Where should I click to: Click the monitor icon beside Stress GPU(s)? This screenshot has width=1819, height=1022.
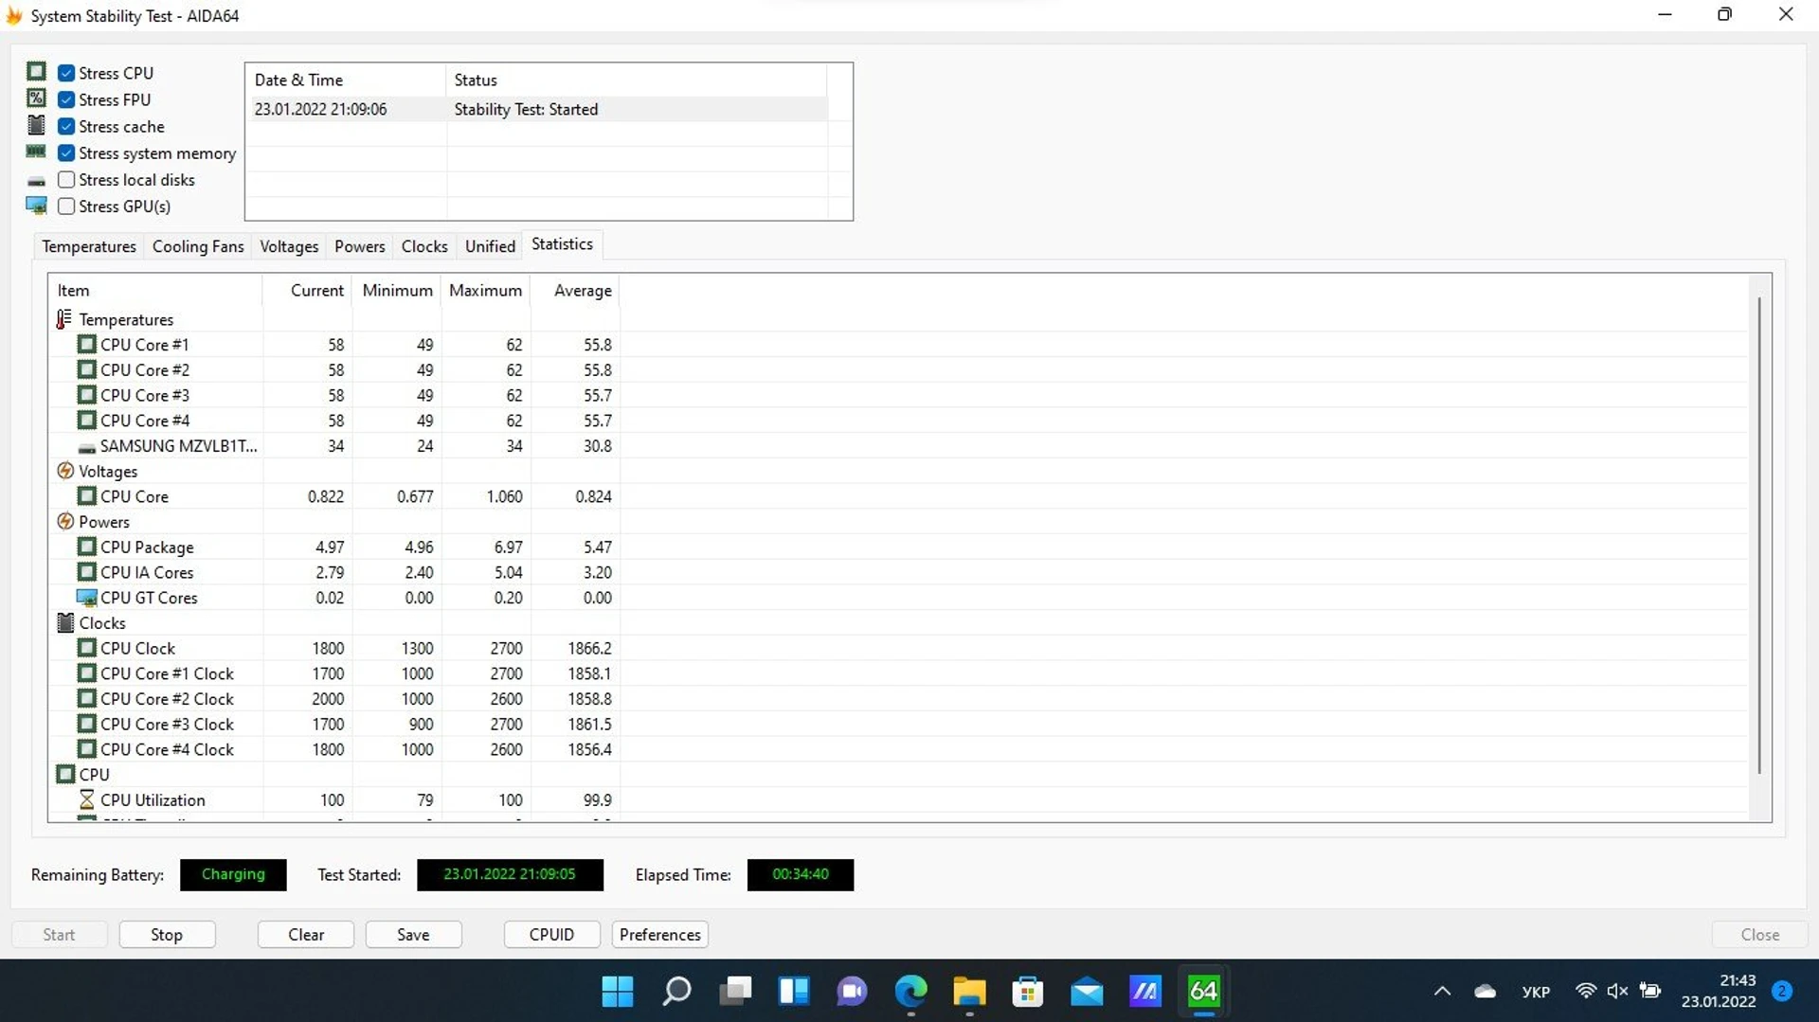point(36,206)
